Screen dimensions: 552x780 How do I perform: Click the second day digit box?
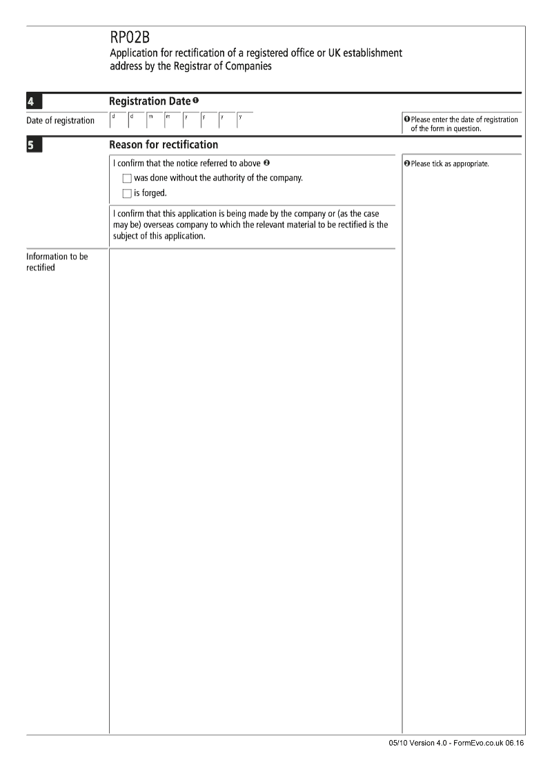click(136, 121)
